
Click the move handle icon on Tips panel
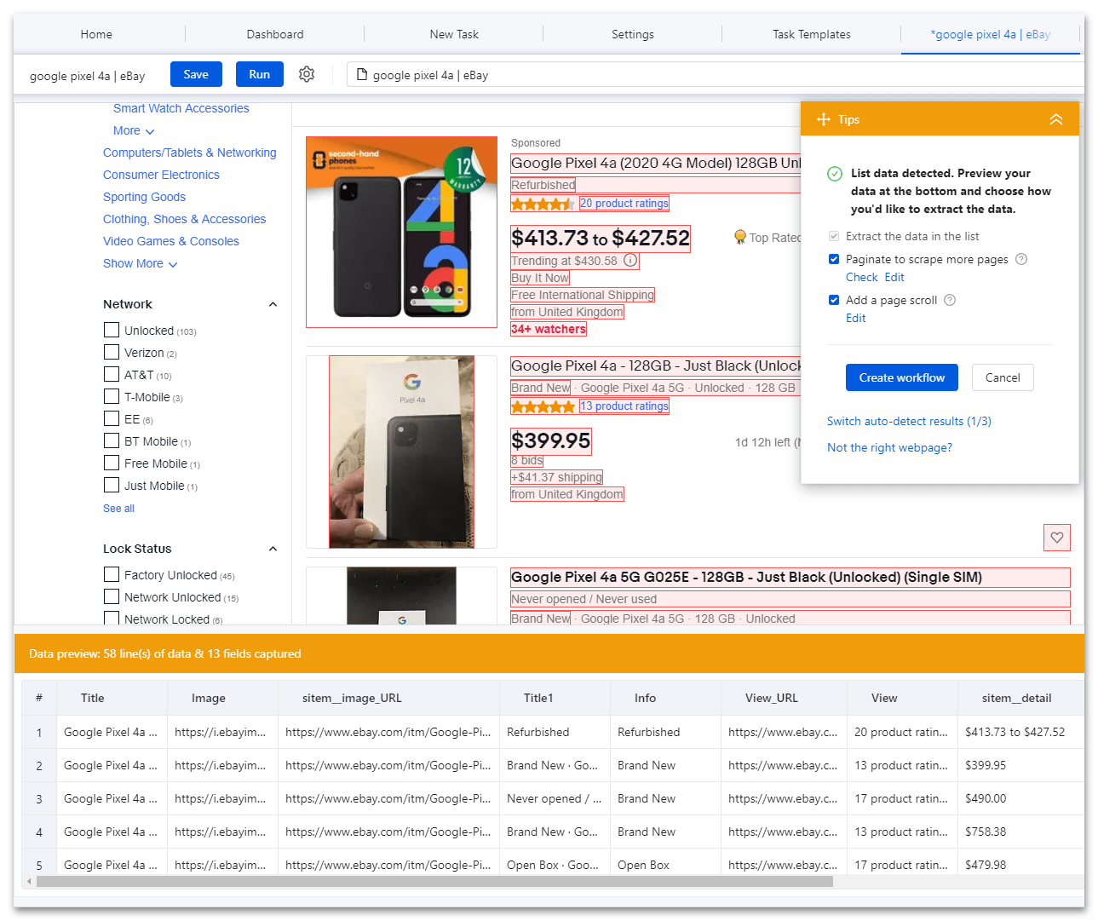click(x=824, y=119)
